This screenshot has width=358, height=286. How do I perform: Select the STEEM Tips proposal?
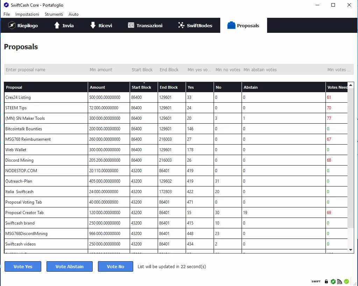[x=176, y=108]
